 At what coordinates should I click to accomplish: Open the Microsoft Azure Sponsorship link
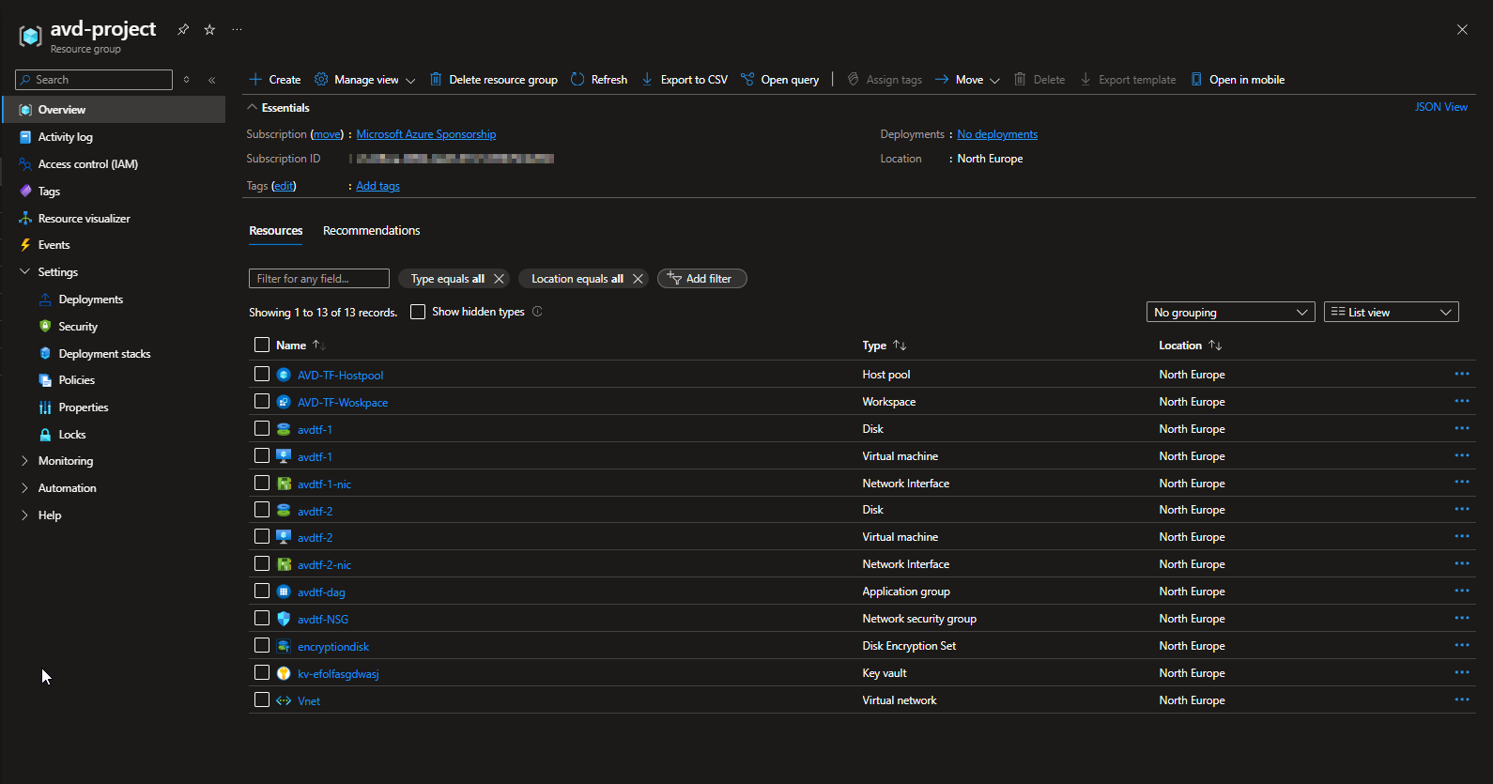click(x=425, y=134)
